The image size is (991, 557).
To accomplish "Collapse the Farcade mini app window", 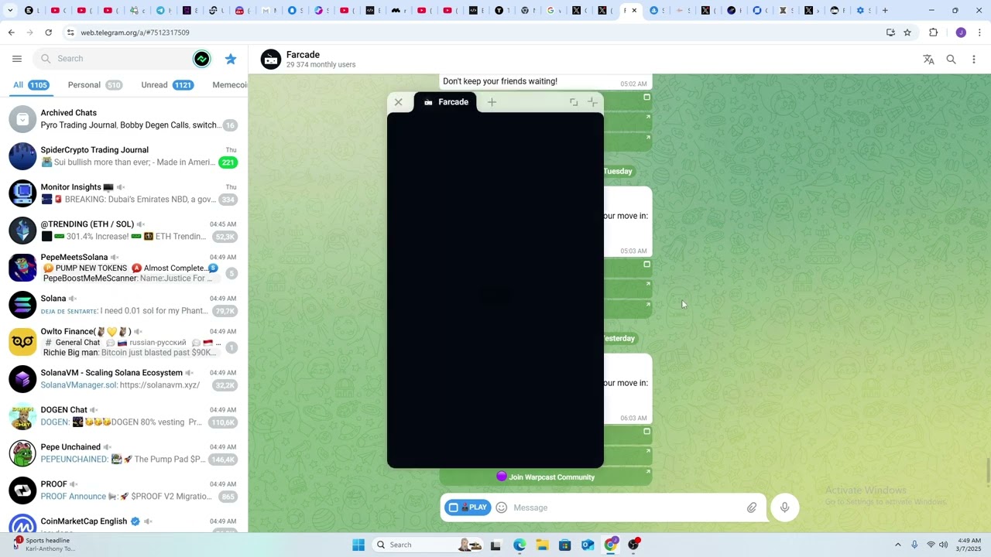I will tap(592, 102).
